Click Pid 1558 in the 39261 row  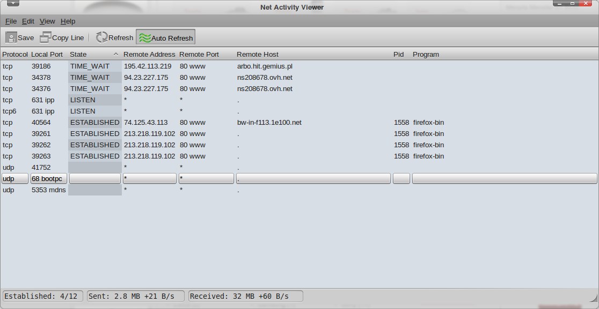(x=401, y=134)
